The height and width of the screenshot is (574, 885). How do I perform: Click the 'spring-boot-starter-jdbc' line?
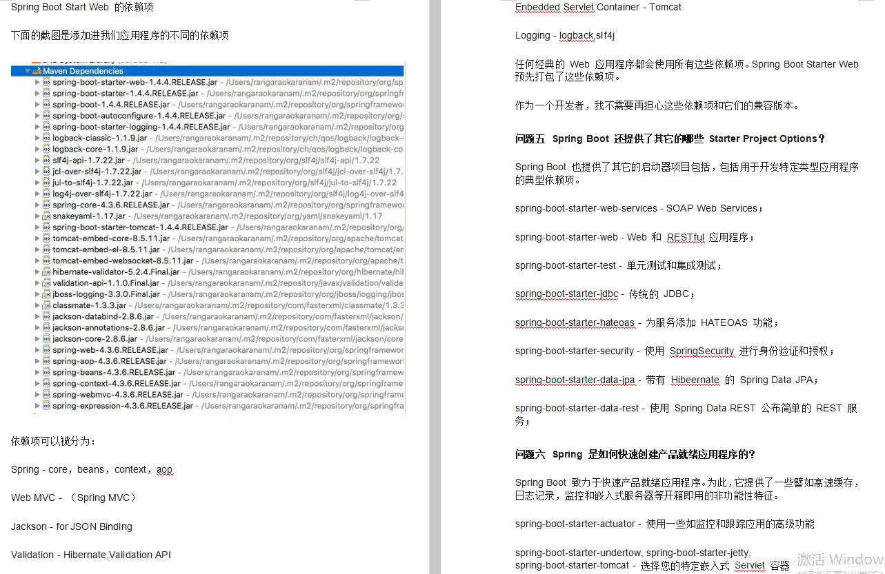tap(605, 294)
